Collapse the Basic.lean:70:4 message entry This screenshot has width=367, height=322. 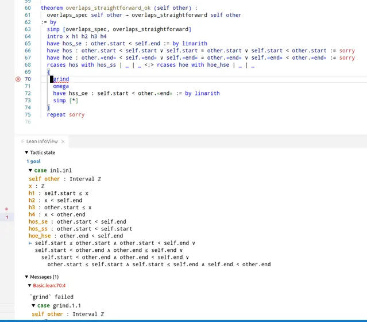(x=30, y=285)
